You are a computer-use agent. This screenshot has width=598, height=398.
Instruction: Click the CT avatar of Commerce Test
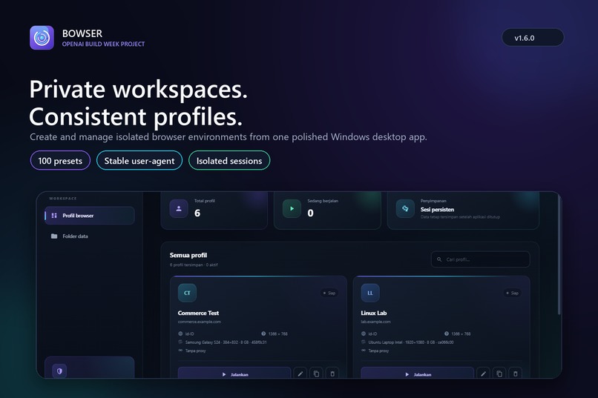click(187, 293)
